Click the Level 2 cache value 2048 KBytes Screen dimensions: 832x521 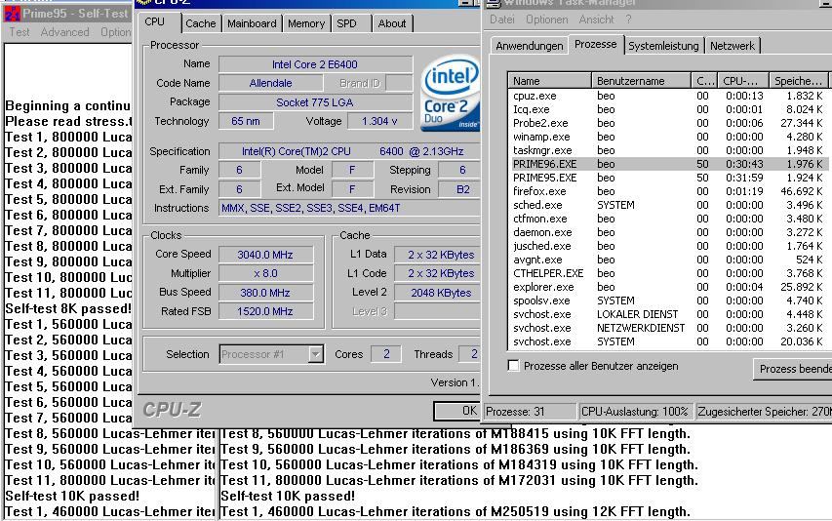click(438, 293)
